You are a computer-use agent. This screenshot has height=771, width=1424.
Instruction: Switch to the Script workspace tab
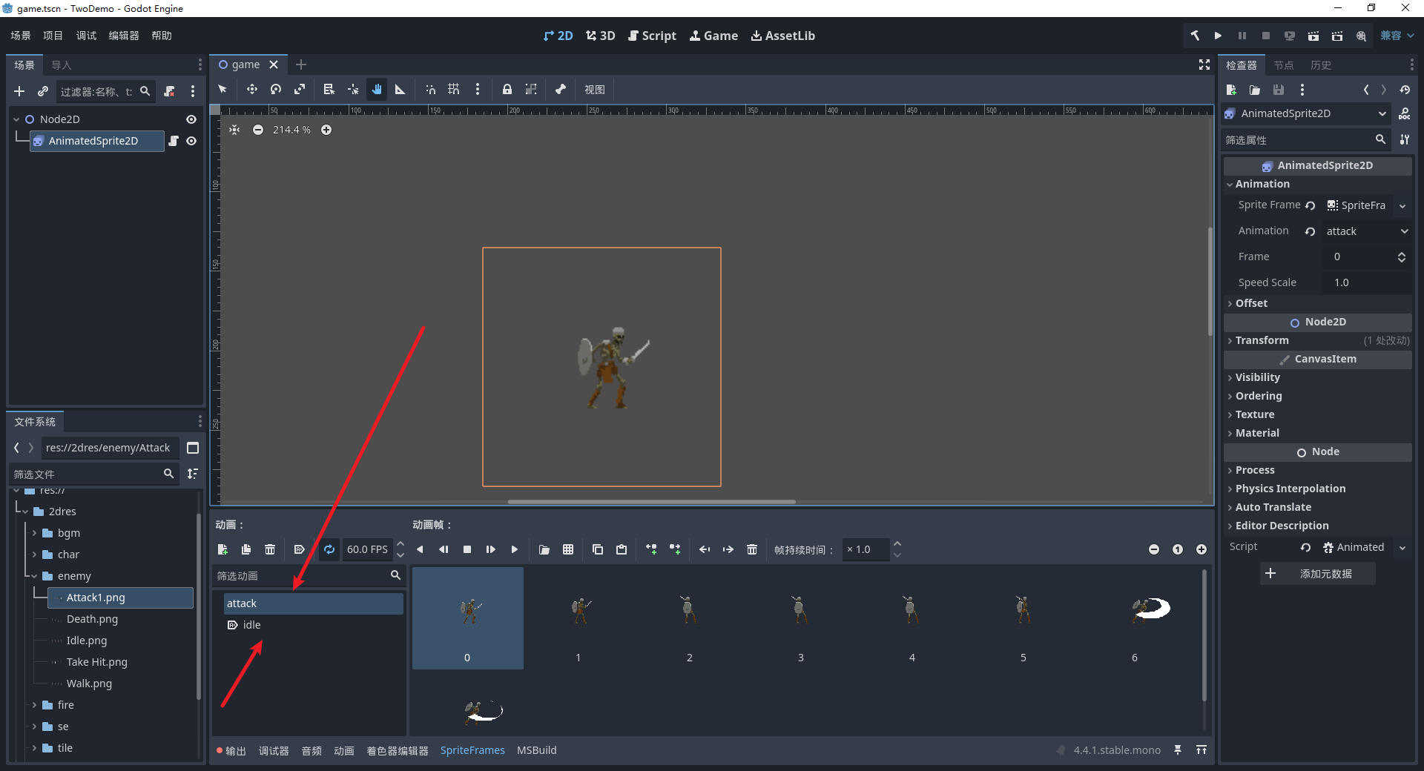pyautogui.click(x=652, y=36)
